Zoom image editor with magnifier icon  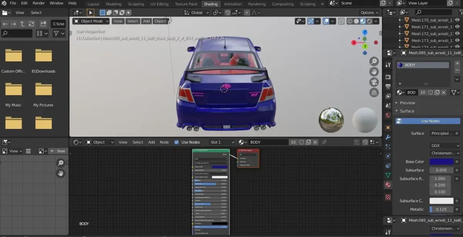61,163
